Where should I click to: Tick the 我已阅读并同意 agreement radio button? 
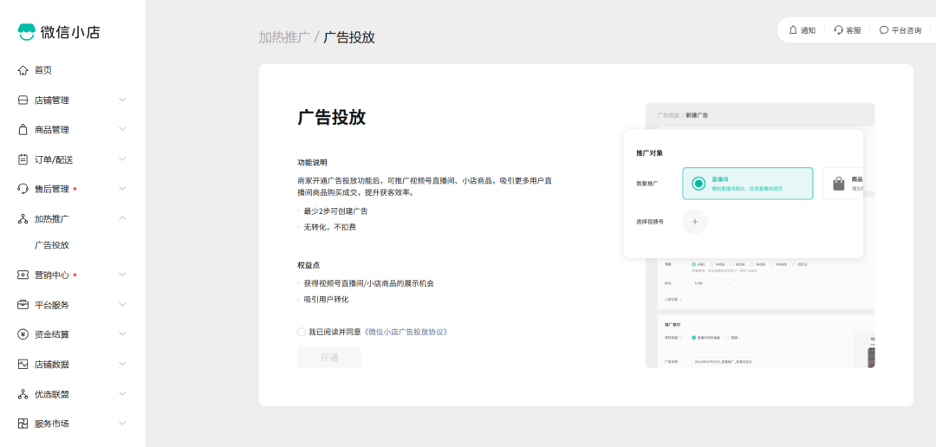[x=302, y=332]
